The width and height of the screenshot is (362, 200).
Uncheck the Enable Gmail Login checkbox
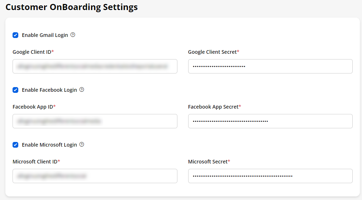click(15, 35)
